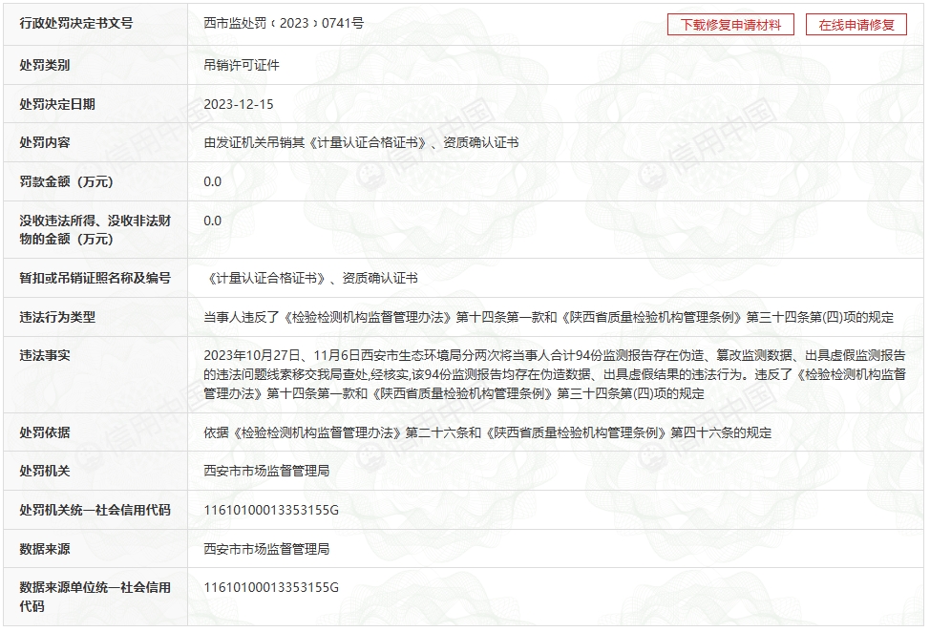The height and width of the screenshot is (632, 930).
Task: Click the 在线申请修复 button
Action: point(856,26)
